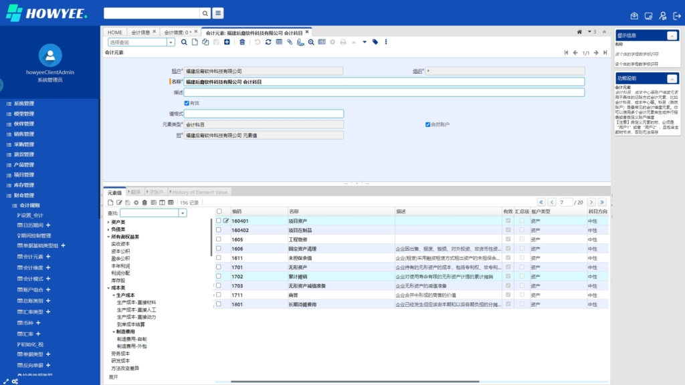685x385 pixels.
Task: Click the settings gears icon at sidebar bottom
Action: (x=15, y=382)
